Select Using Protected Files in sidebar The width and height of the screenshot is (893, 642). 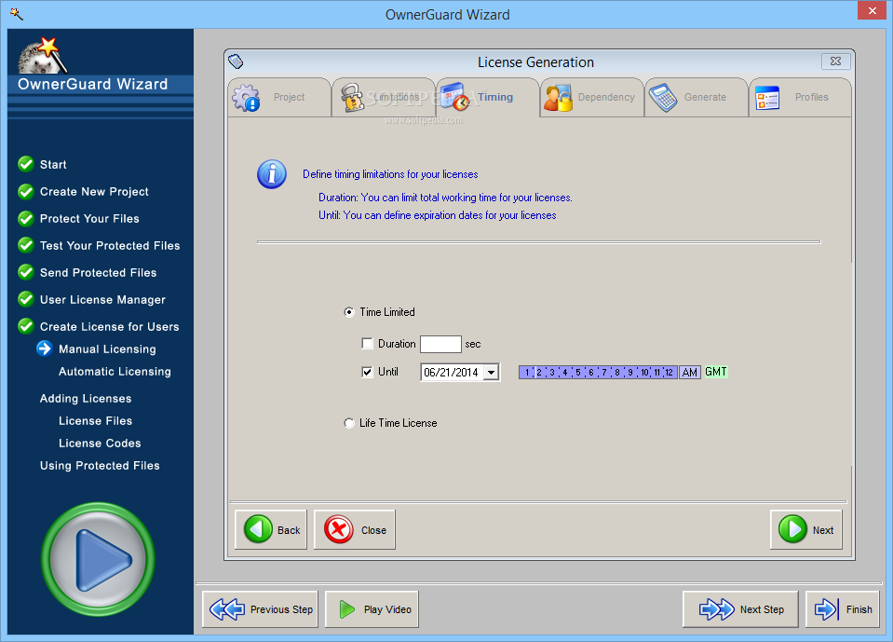[x=100, y=465]
